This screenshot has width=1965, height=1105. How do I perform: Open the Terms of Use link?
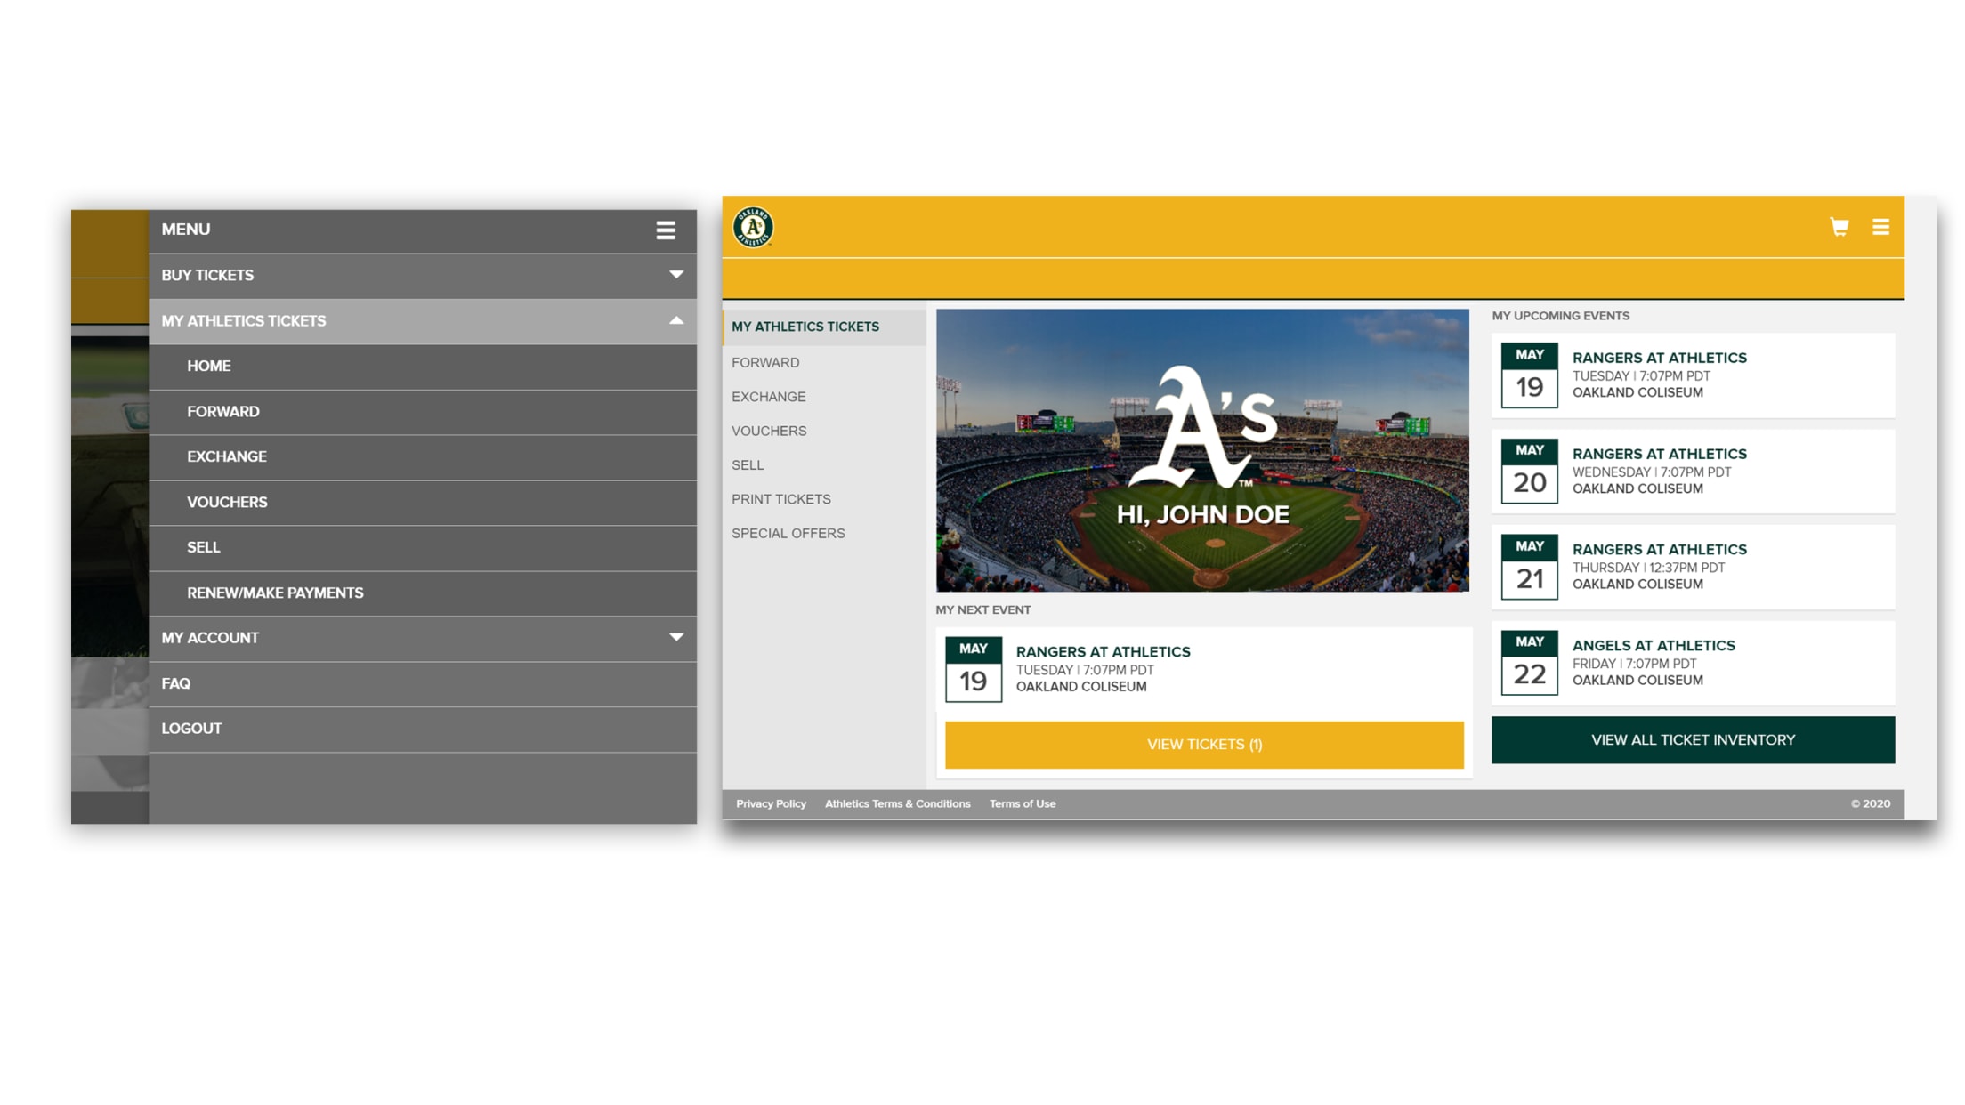[1022, 803]
